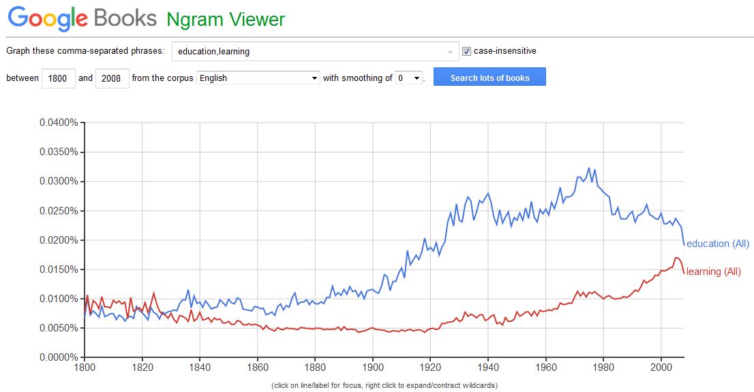Click the 0.0400% label on the y-axis

pyautogui.click(x=58, y=124)
